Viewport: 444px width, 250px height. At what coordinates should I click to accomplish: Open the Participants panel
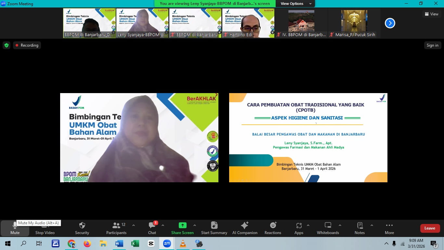click(116, 228)
